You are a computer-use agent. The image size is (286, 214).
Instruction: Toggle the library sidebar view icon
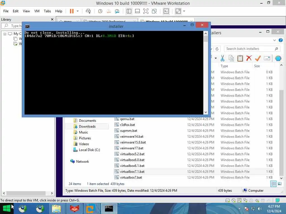pos(129,11)
